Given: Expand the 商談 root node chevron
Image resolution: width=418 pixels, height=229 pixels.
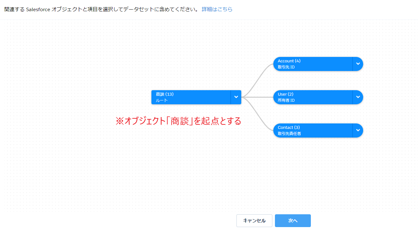Looking at the screenshot, I should coord(236,97).
